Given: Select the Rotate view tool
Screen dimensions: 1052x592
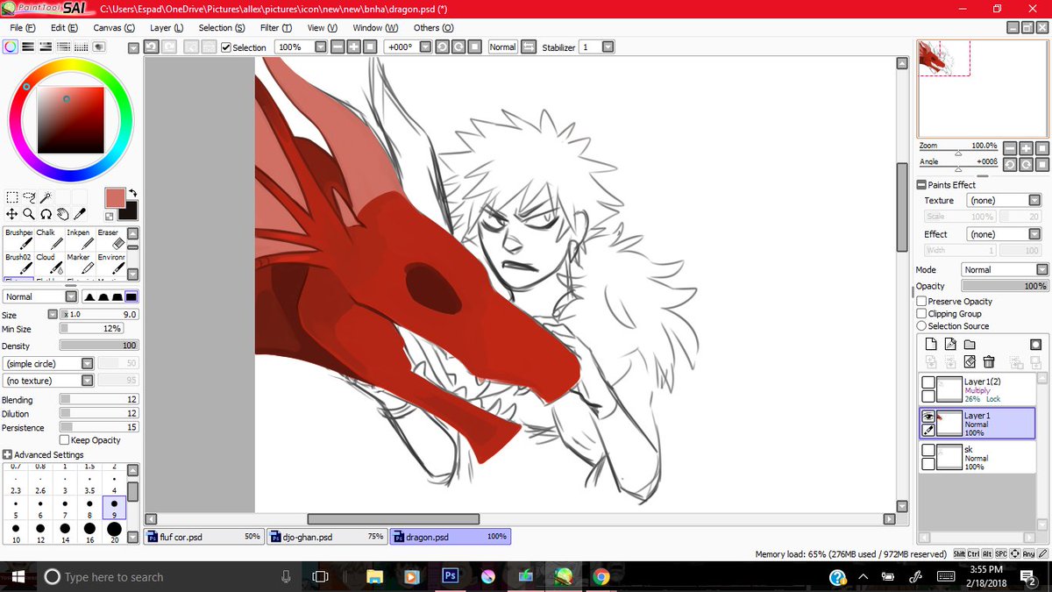Looking at the screenshot, I should [46, 213].
